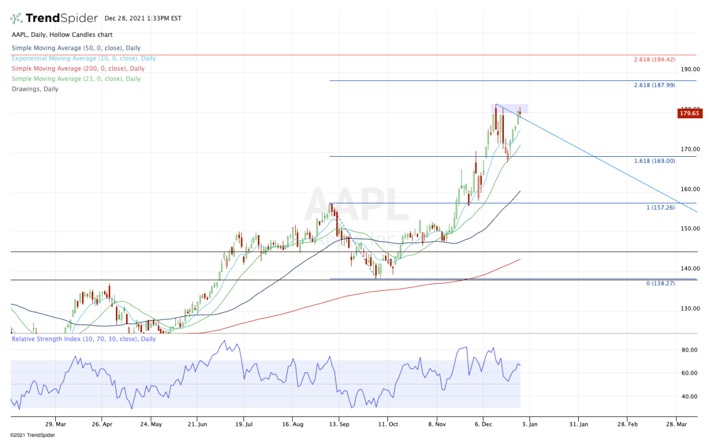Select the 0 (138.27) Fibonacci label
The image size is (713, 440).
pos(660,283)
